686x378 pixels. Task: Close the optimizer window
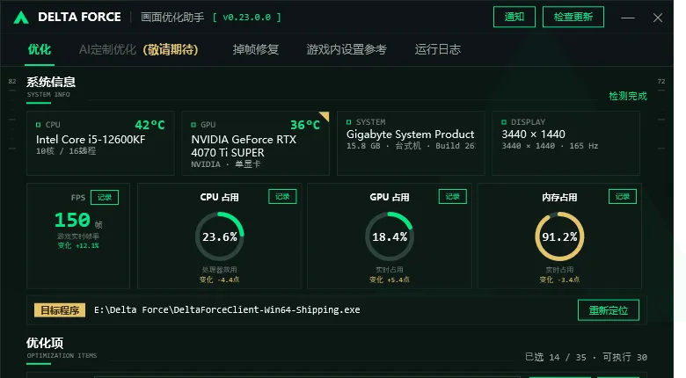click(x=658, y=18)
